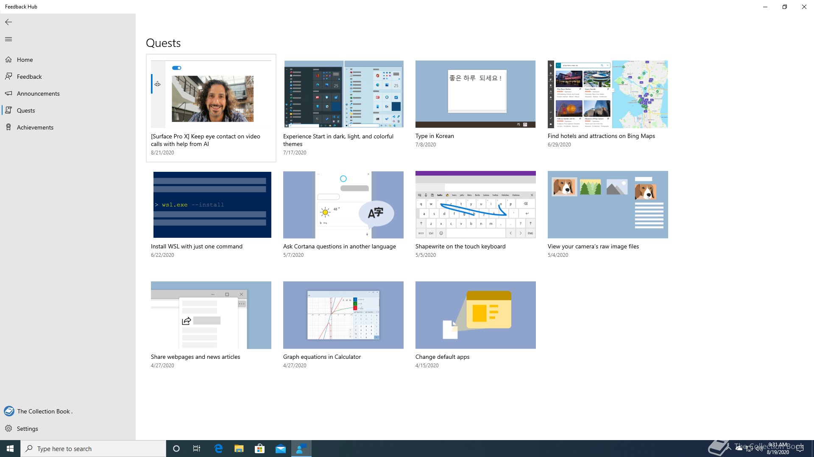
Task: Click The Collection Book account avatar
Action: (x=9, y=411)
